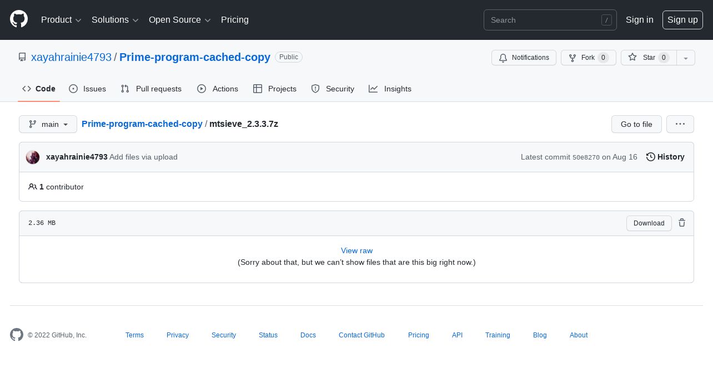Screen dimensions: 713x369
Task: Open the main branch selector dropdown
Action: click(x=48, y=124)
